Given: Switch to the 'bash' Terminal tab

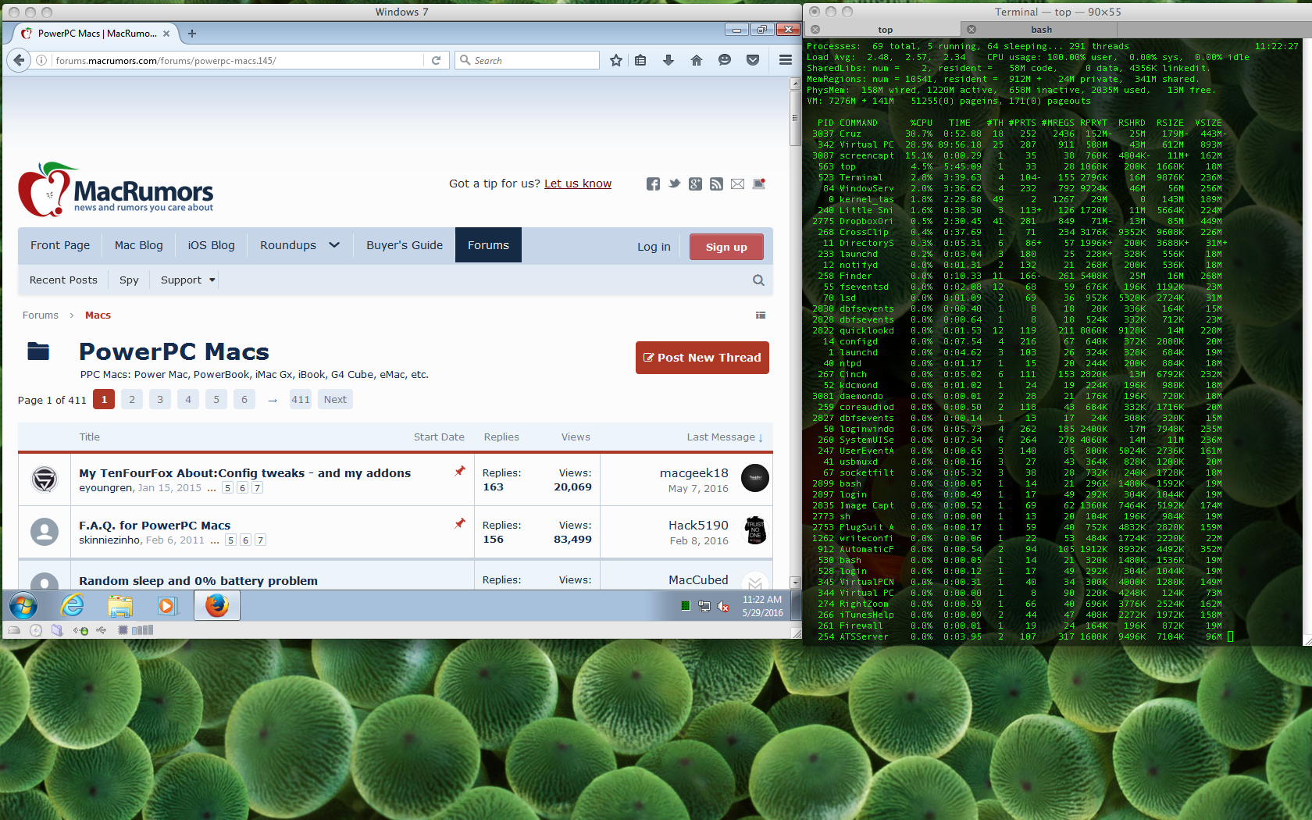Looking at the screenshot, I should pos(1041,30).
